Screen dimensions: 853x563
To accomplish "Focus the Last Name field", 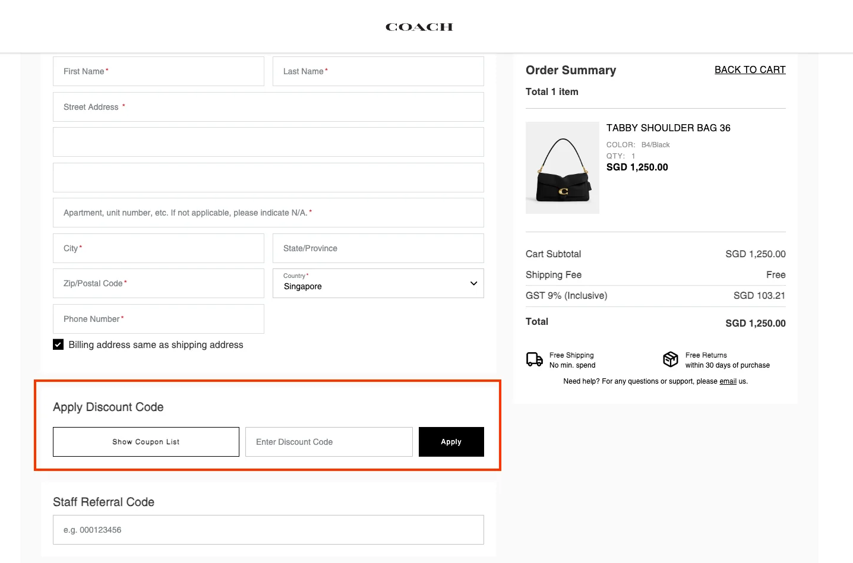I will 378,71.
